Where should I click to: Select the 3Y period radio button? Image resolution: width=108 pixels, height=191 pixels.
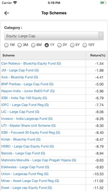60,45
